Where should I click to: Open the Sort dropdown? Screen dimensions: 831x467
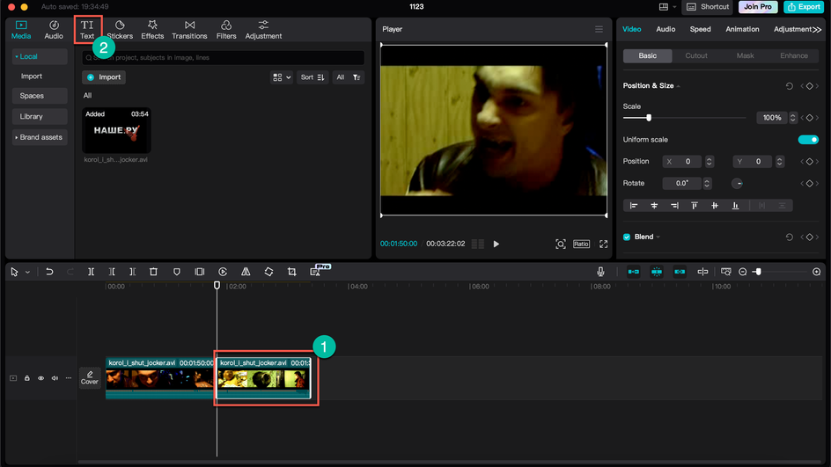point(313,77)
